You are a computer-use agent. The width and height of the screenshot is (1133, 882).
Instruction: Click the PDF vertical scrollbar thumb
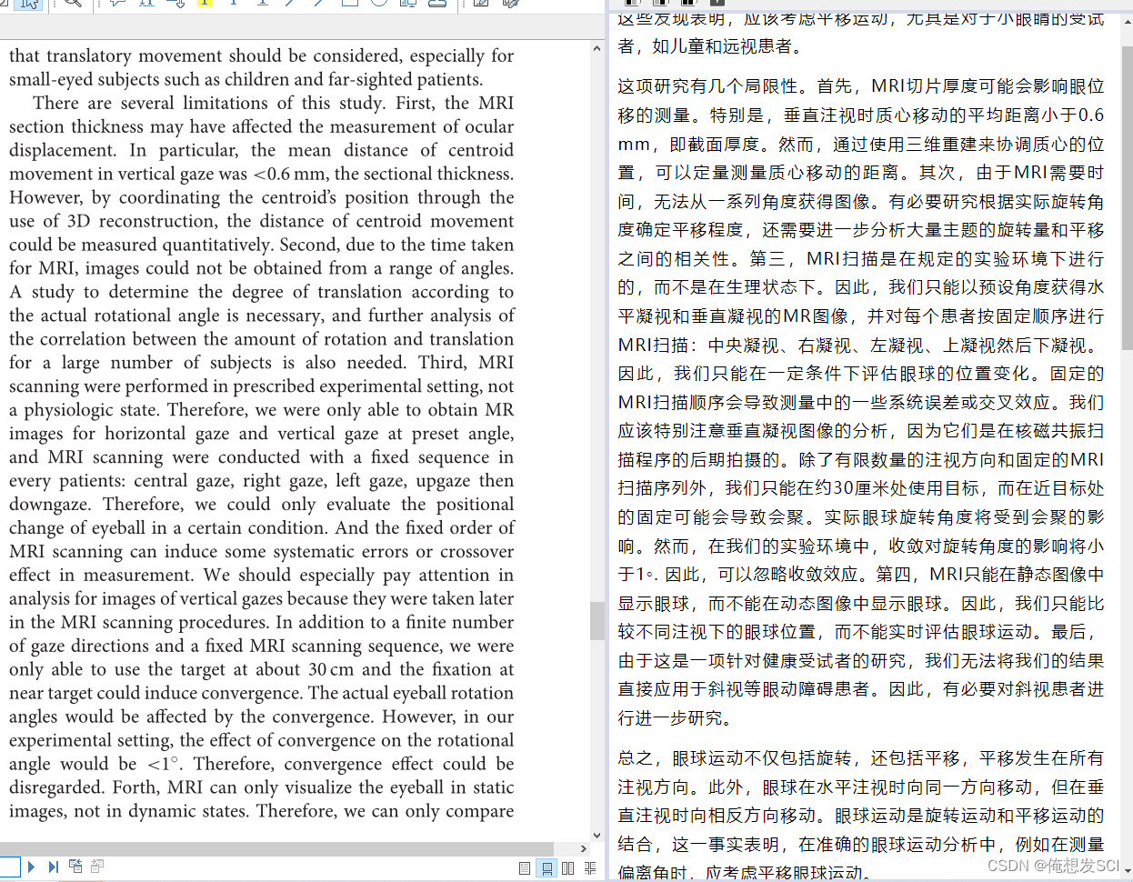click(597, 621)
